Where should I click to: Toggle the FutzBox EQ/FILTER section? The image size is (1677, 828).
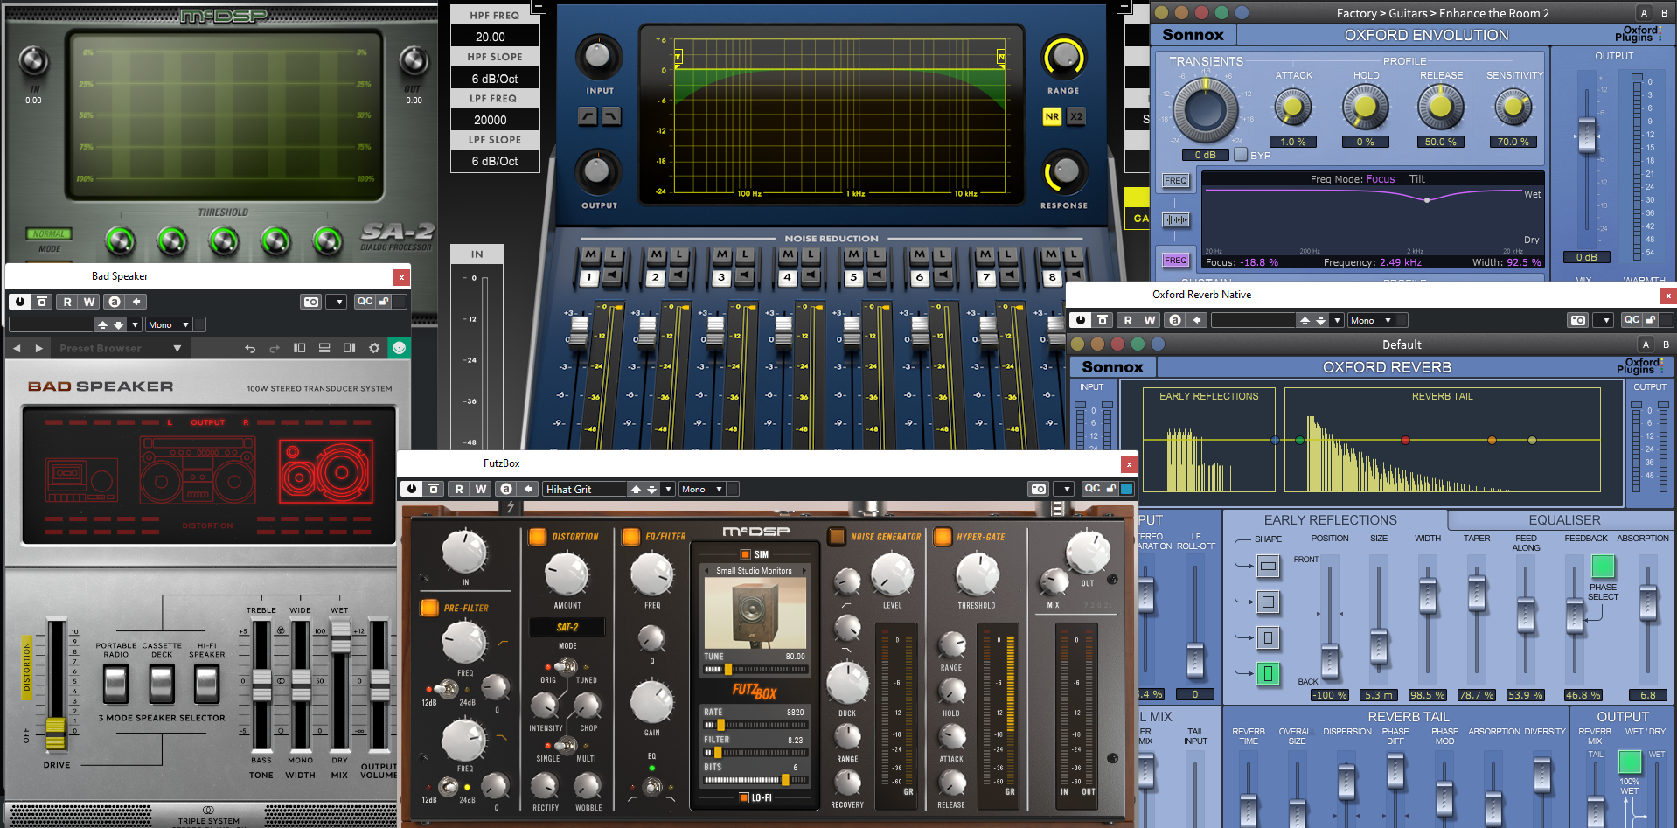(x=630, y=537)
